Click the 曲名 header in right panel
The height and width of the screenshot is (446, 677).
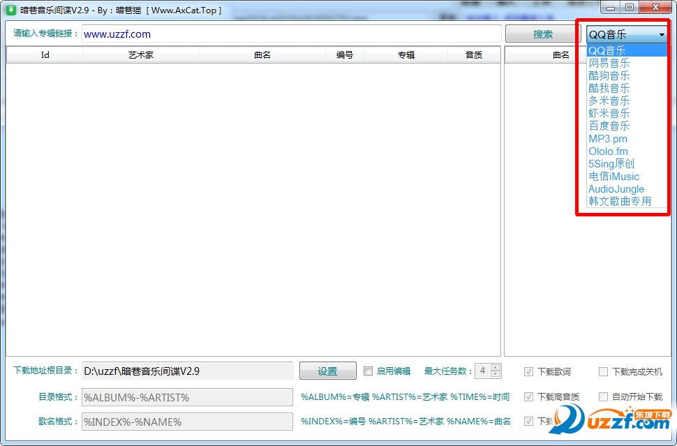561,55
